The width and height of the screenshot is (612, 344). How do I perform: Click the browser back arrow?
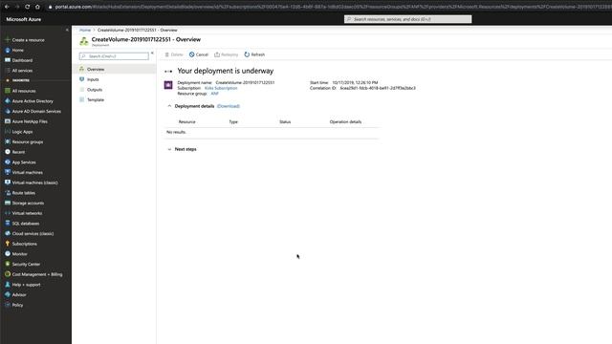pyautogui.click(x=7, y=7)
